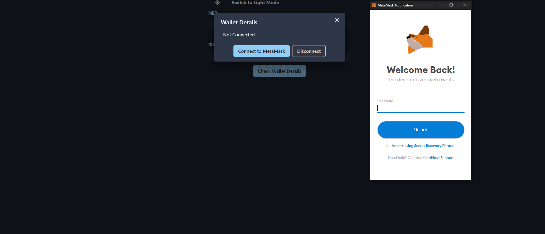Click the MetaMask fox logo in the popup
Viewport: 545px width, 234px height.
pos(420,40)
